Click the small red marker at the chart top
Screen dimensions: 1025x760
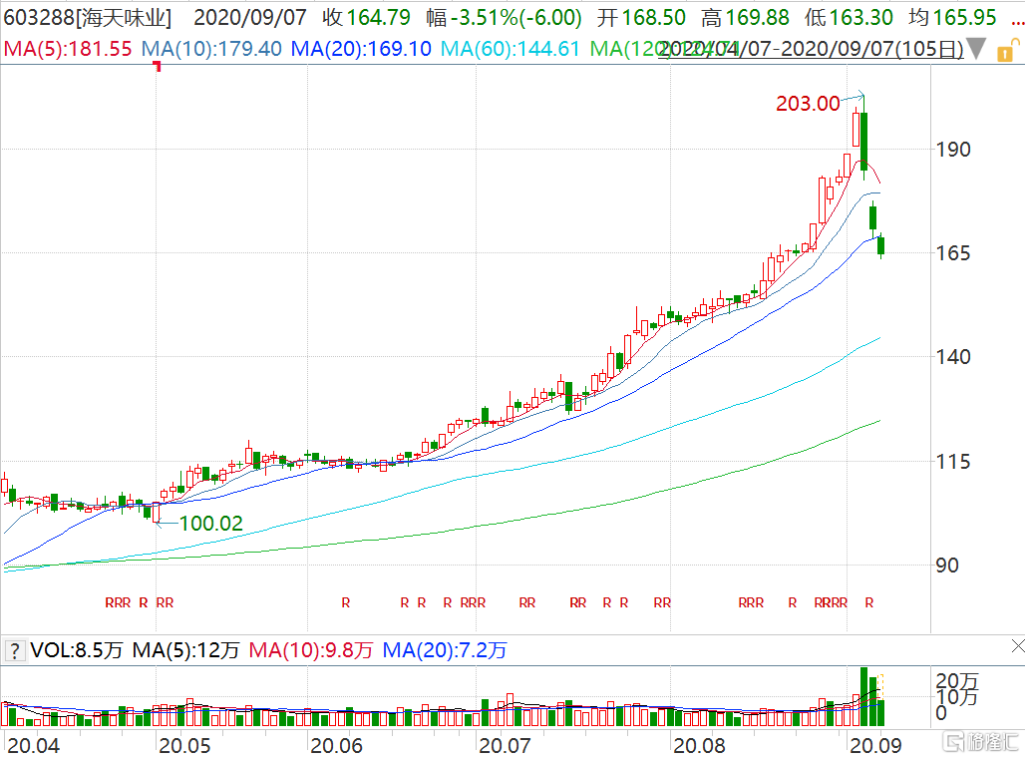[x=157, y=65]
